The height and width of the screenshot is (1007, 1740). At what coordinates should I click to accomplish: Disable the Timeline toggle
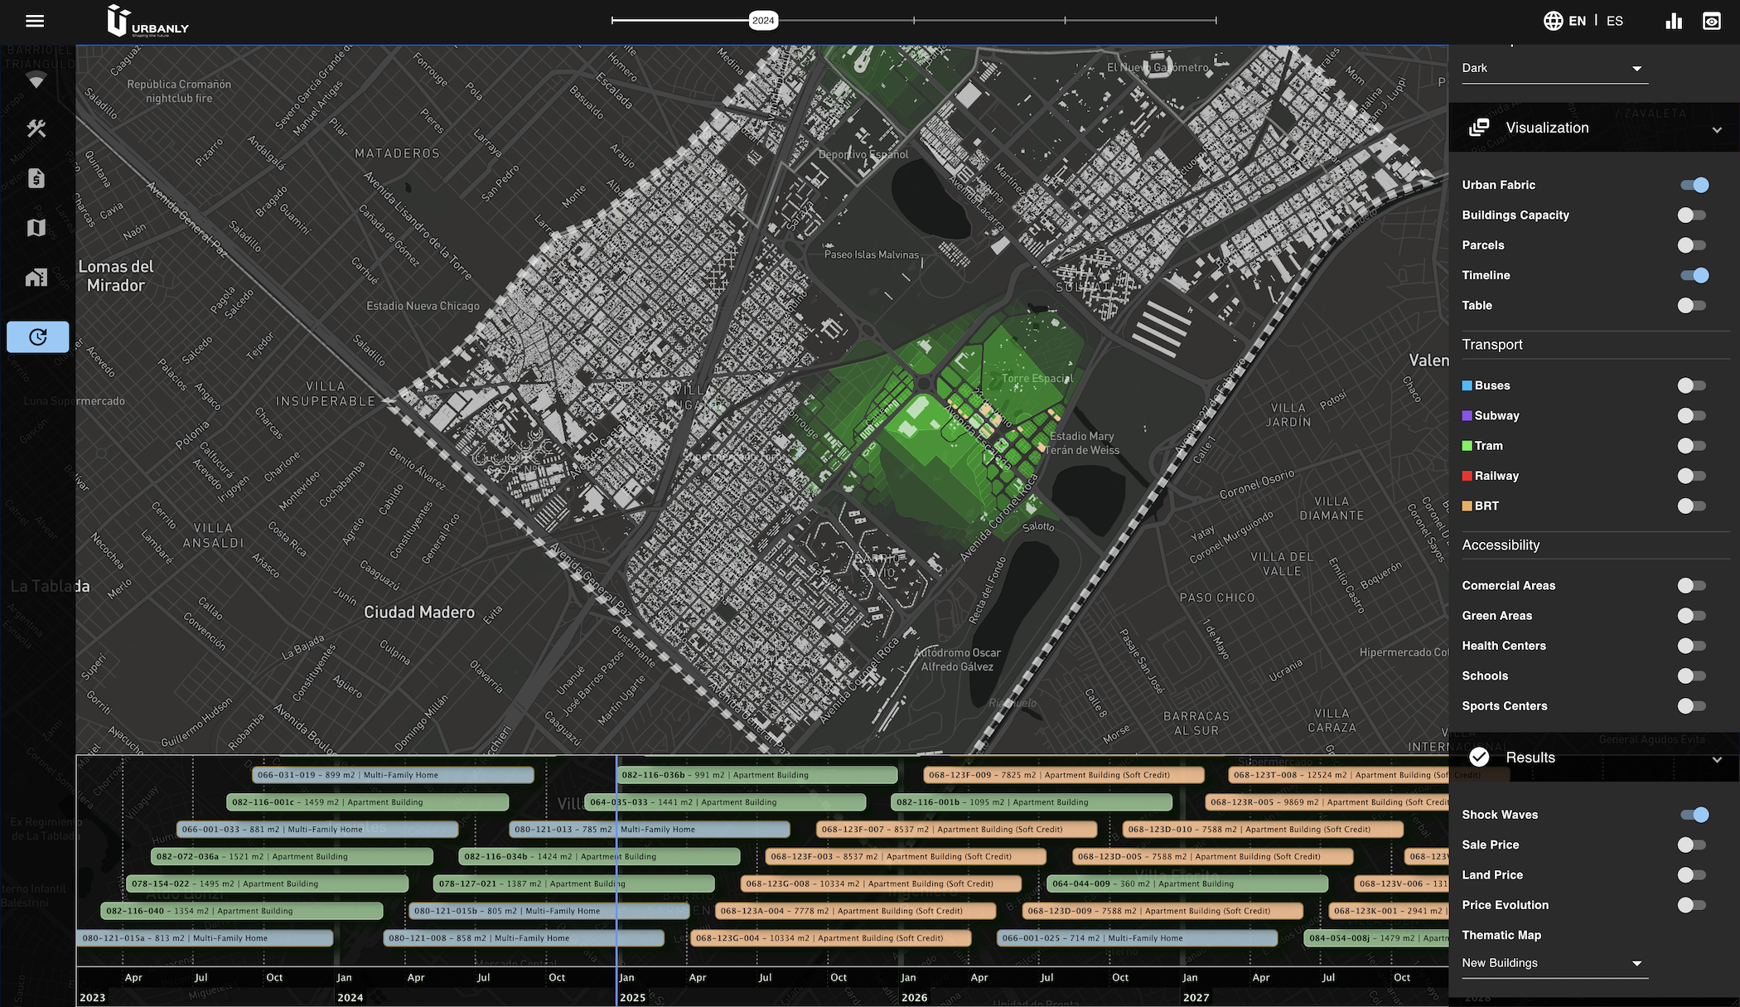(x=1694, y=275)
